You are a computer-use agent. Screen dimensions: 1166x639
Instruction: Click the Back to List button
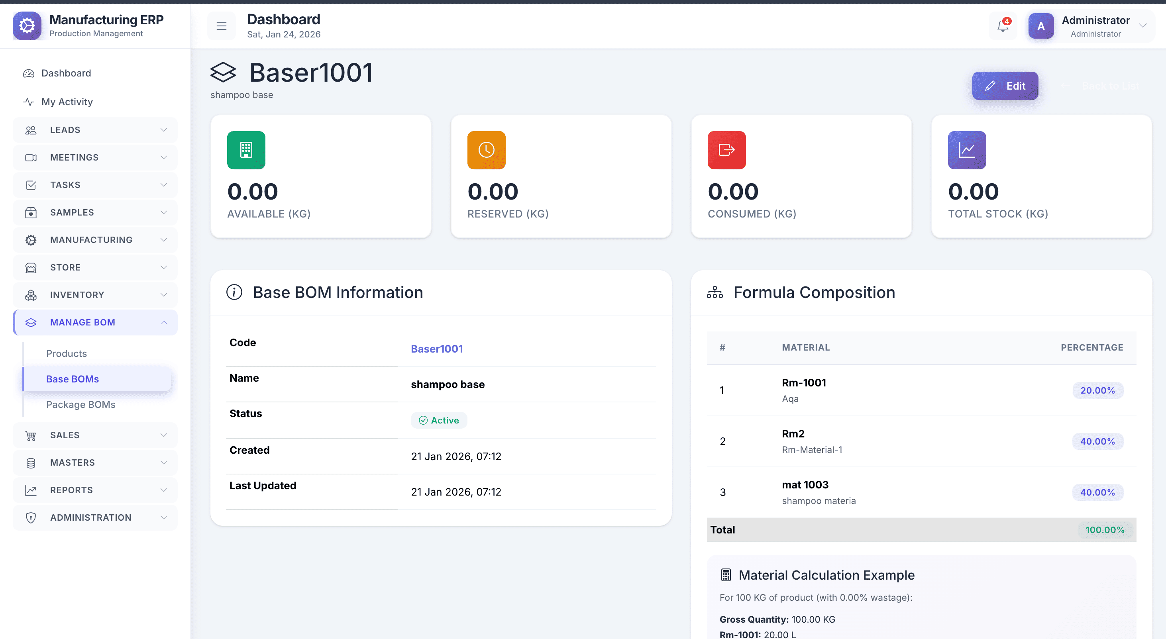pos(1101,86)
